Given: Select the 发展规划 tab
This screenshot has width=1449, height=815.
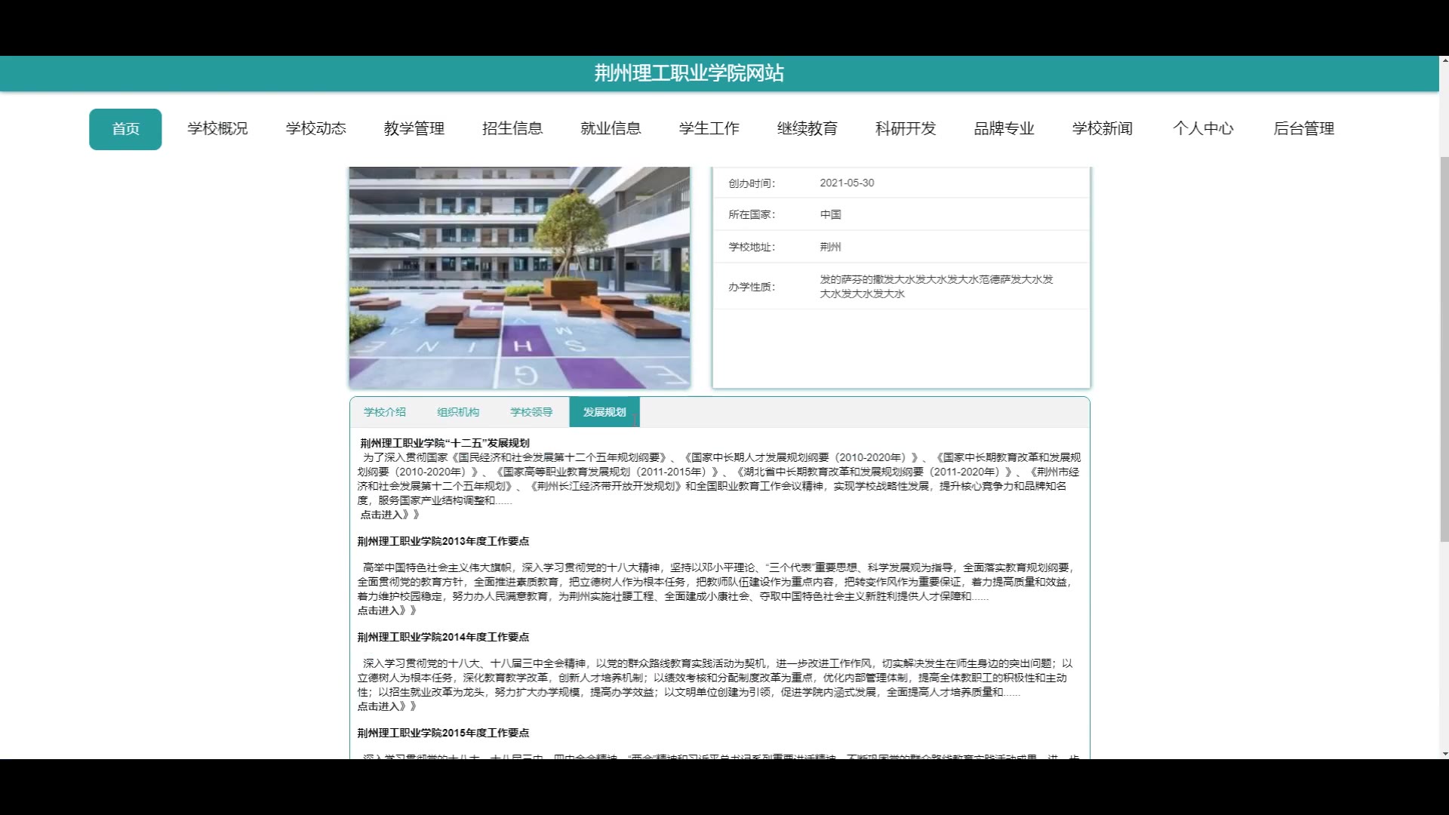Looking at the screenshot, I should pos(605,412).
